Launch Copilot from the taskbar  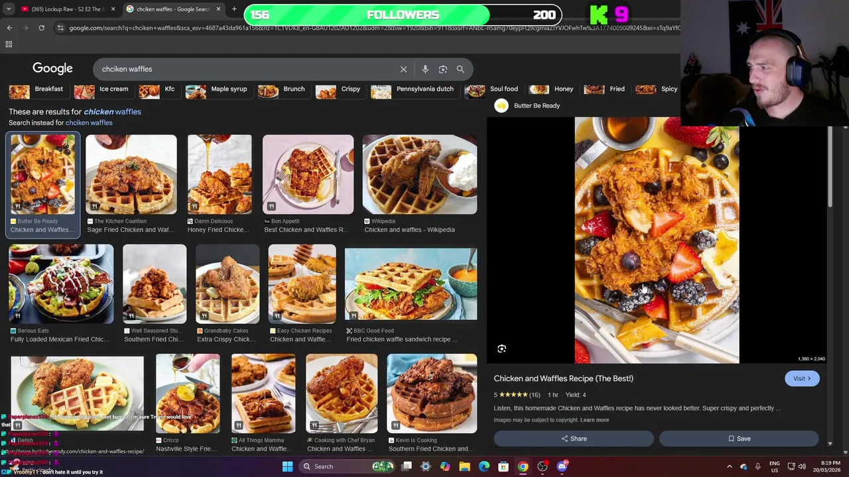tap(445, 466)
